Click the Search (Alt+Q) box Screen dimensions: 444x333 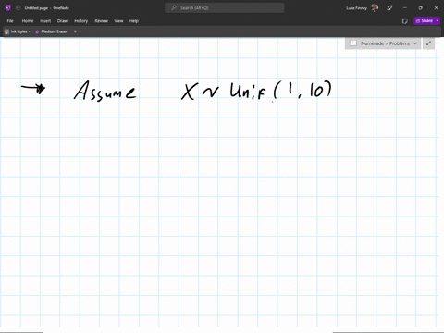[225, 8]
